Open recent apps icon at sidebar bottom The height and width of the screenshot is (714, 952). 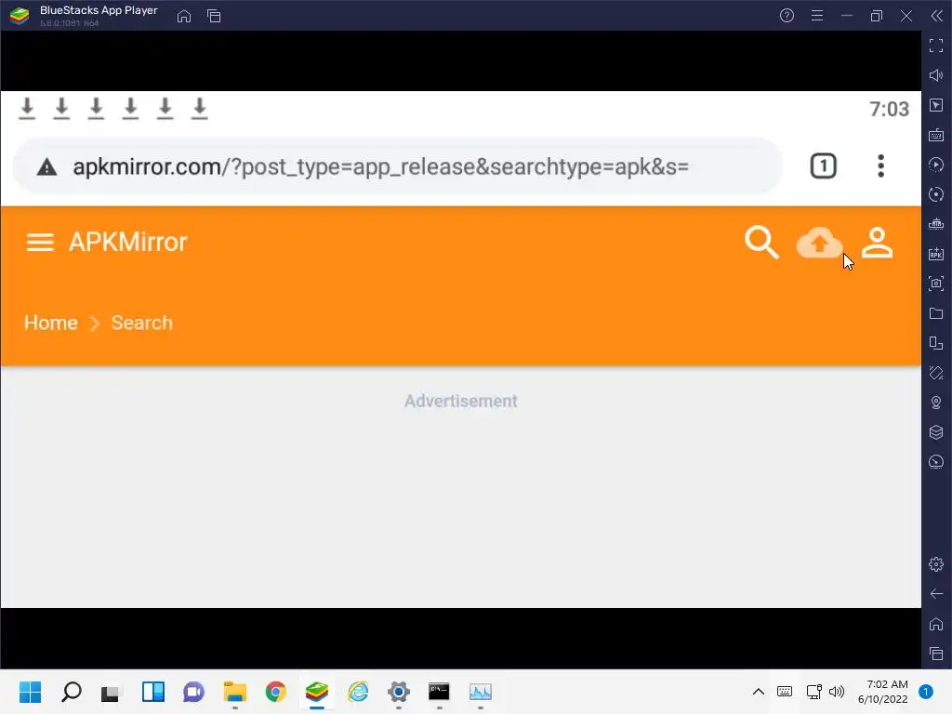[x=936, y=654]
